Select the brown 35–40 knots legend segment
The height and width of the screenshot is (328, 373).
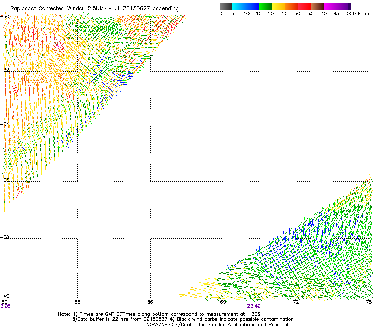click(x=318, y=6)
